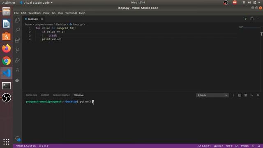
Task: Switch to the Output panel tab
Action: tap(45, 95)
